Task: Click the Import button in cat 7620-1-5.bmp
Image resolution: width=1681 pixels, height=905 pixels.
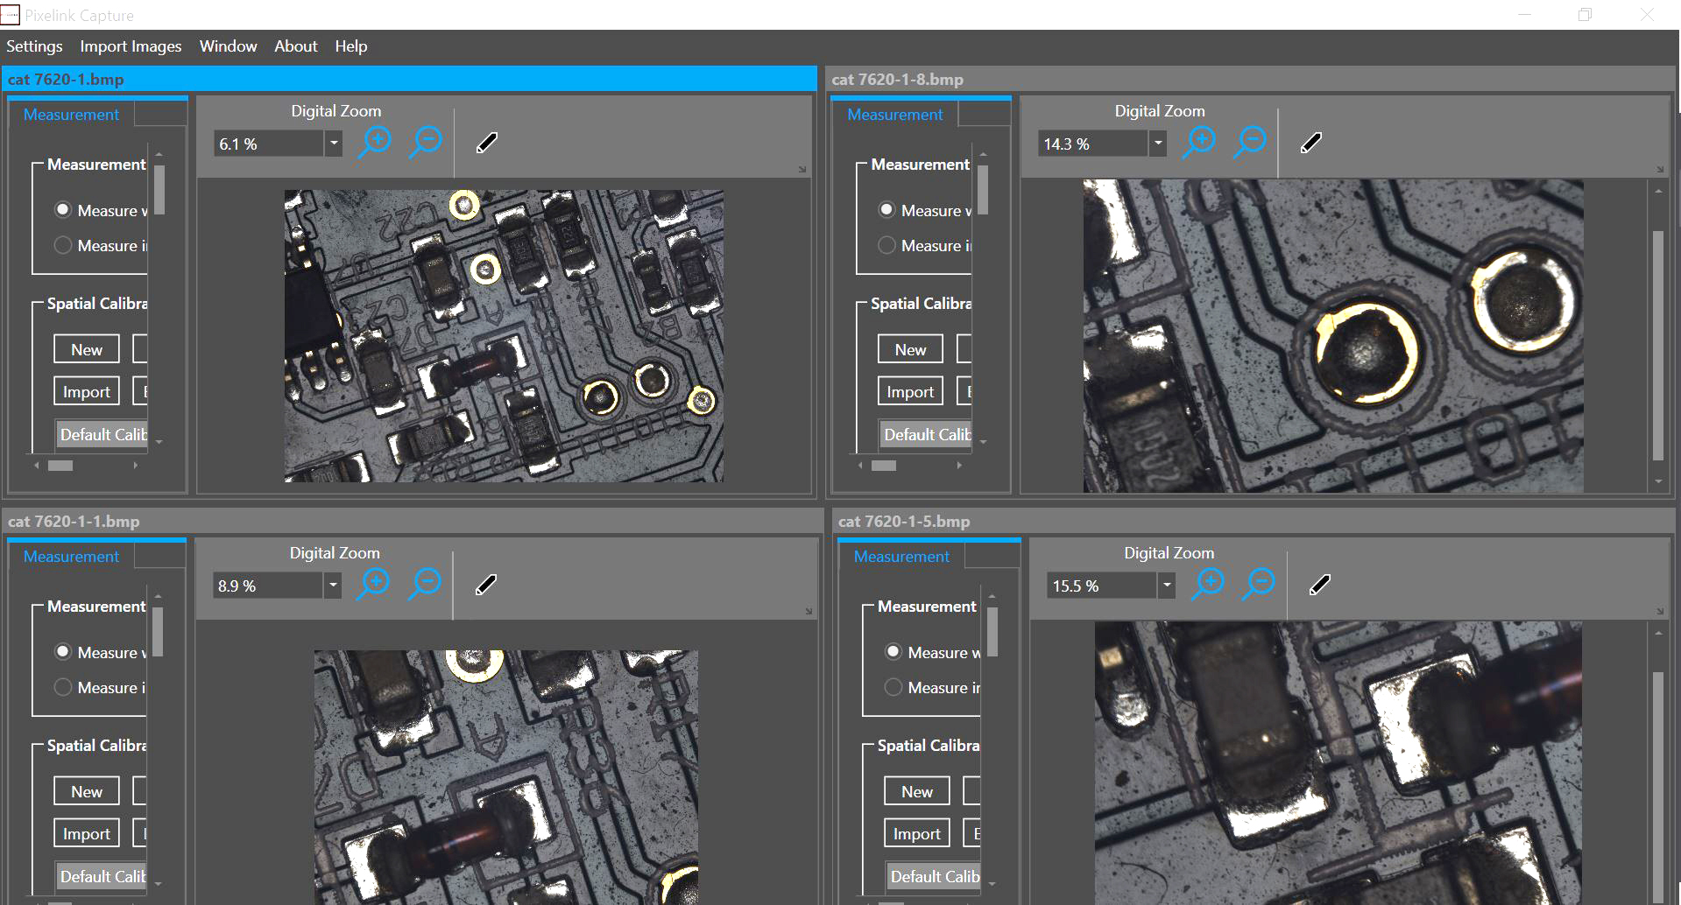Action: [x=916, y=832]
